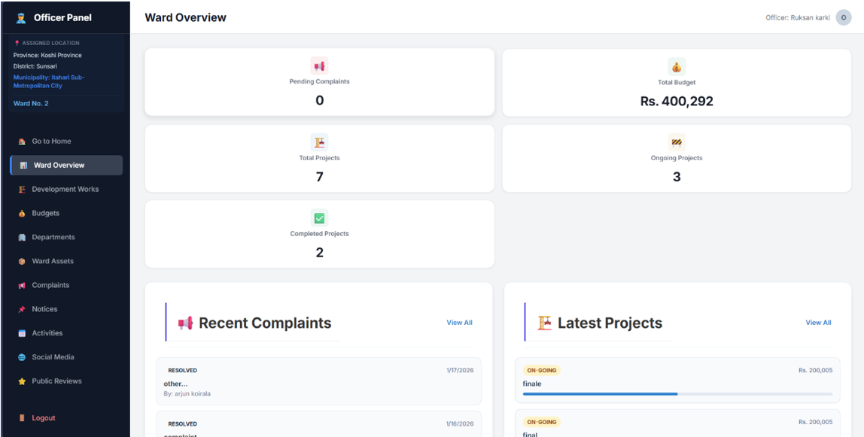This screenshot has width=864, height=437.
Task: Go to Home from the sidebar
Action: (66, 141)
